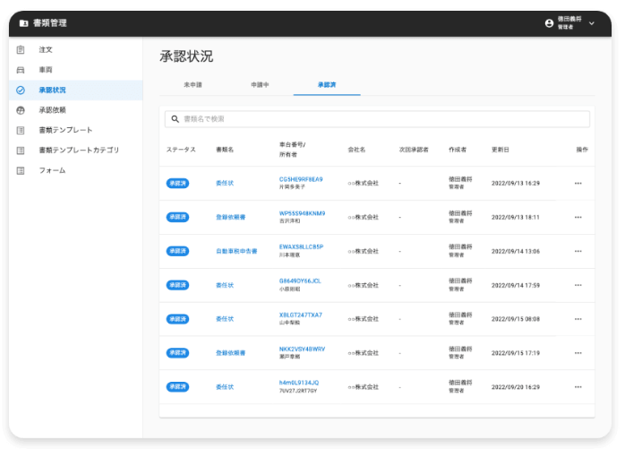Click the 承認状況 checkmark circle icon
The width and height of the screenshot is (625, 449).
21,90
